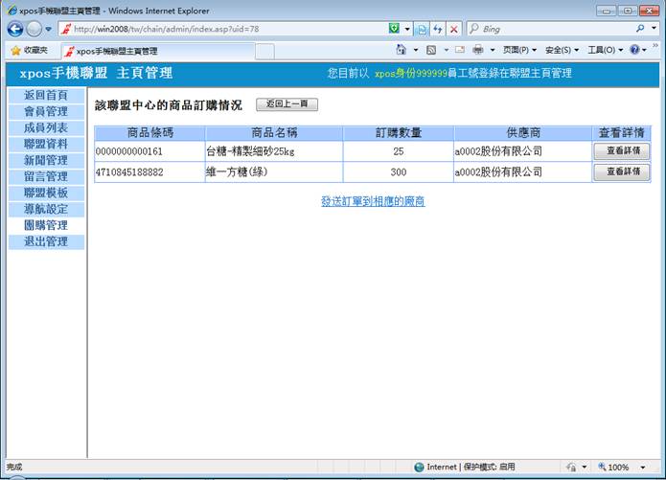Open the 安全(S) dropdown menu
The height and width of the screenshot is (480, 666).
(x=562, y=50)
